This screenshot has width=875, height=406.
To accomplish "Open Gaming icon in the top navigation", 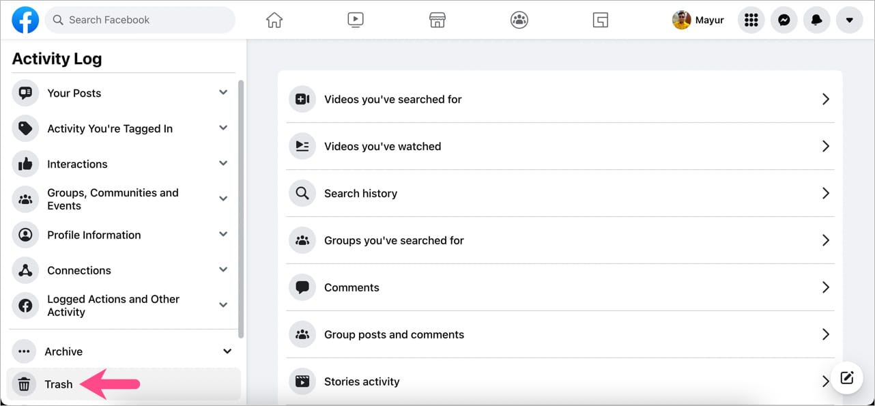I will [x=601, y=20].
